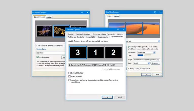This screenshot has height=111, width=194.
Task: Click the Browse button for wallpaper image
Action: [155, 63]
